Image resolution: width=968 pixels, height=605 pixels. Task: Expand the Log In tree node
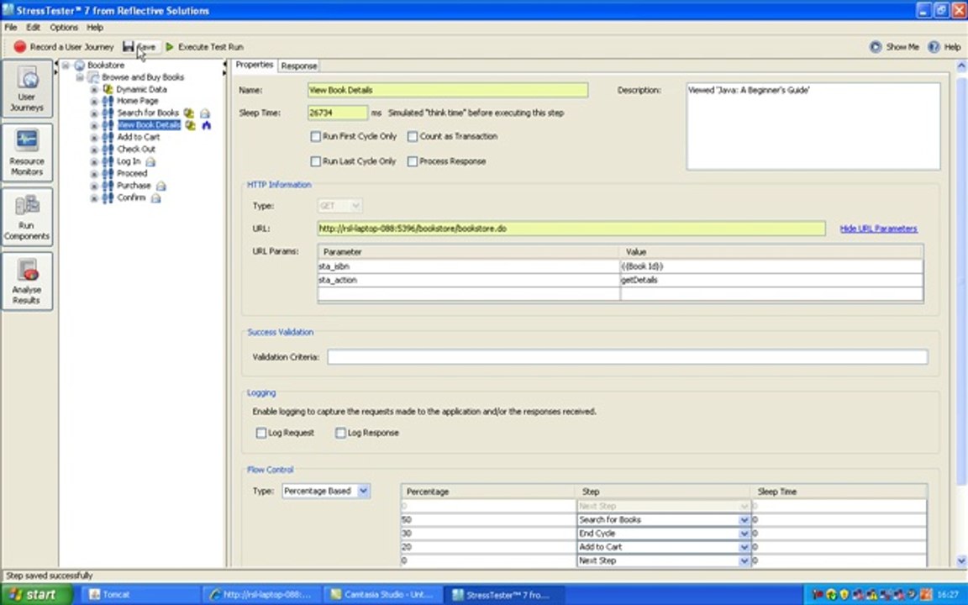(94, 161)
